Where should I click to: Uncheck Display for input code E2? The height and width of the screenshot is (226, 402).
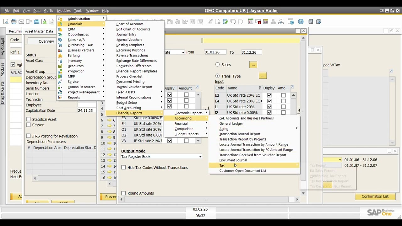[x=269, y=95]
